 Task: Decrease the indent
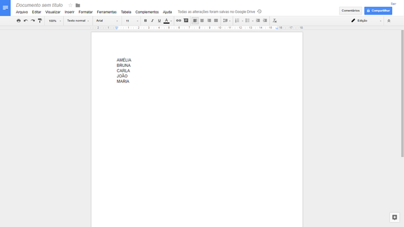click(258, 21)
